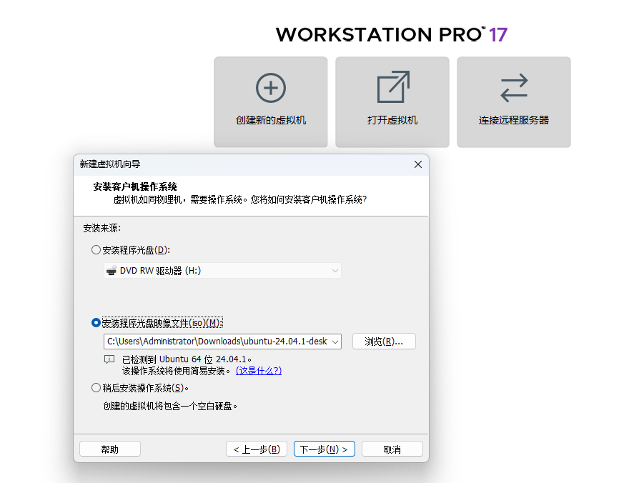Viewport: 629px width, 483px height.
Task: Click the 打开虚拟机 tile label
Action: point(392,120)
